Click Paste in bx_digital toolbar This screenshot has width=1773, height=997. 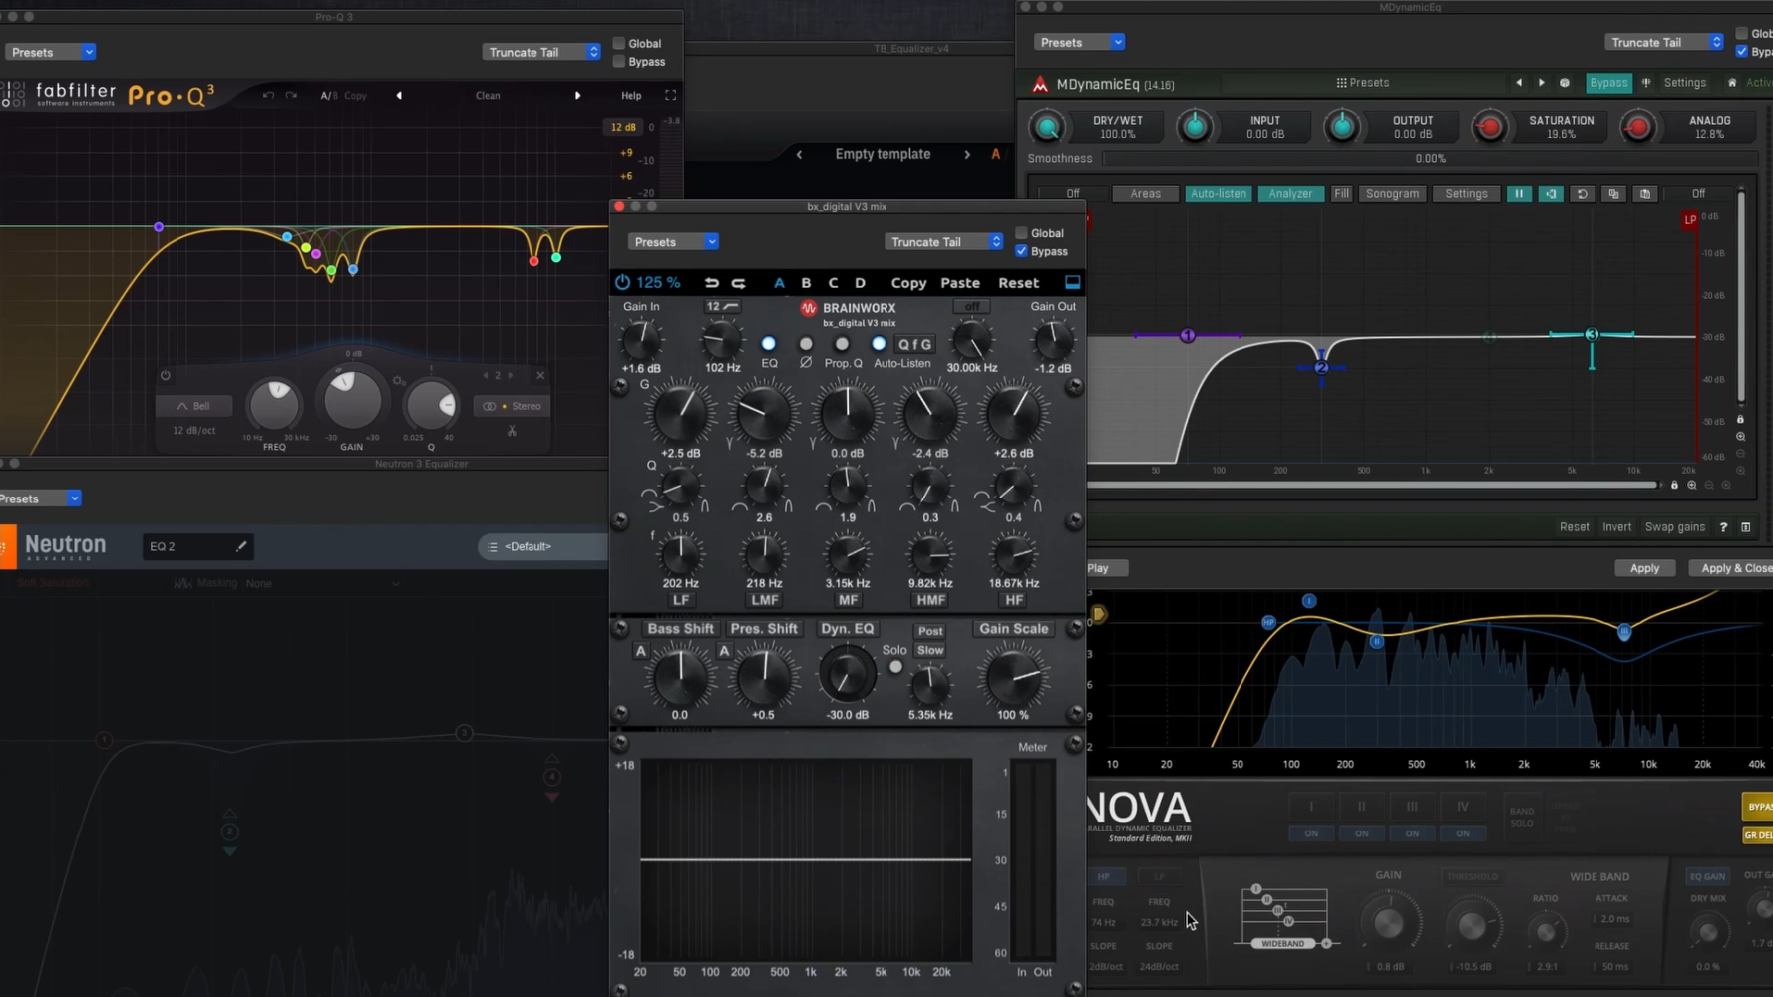960,283
